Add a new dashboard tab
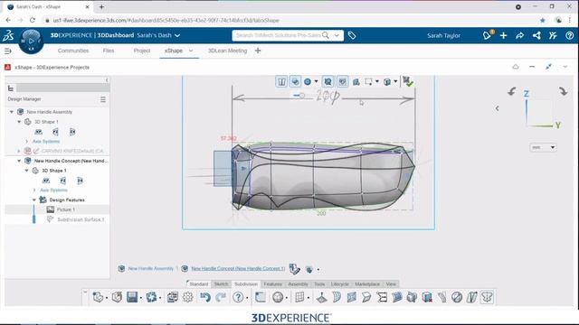The image size is (579, 325). pyautogui.click(x=258, y=51)
